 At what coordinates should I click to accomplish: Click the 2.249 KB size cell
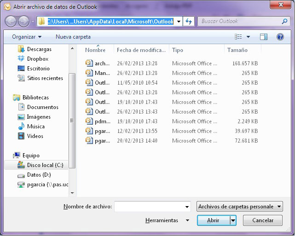click(248, 121)
